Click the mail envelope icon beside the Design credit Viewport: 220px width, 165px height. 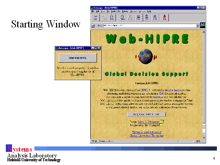(162, 121)
